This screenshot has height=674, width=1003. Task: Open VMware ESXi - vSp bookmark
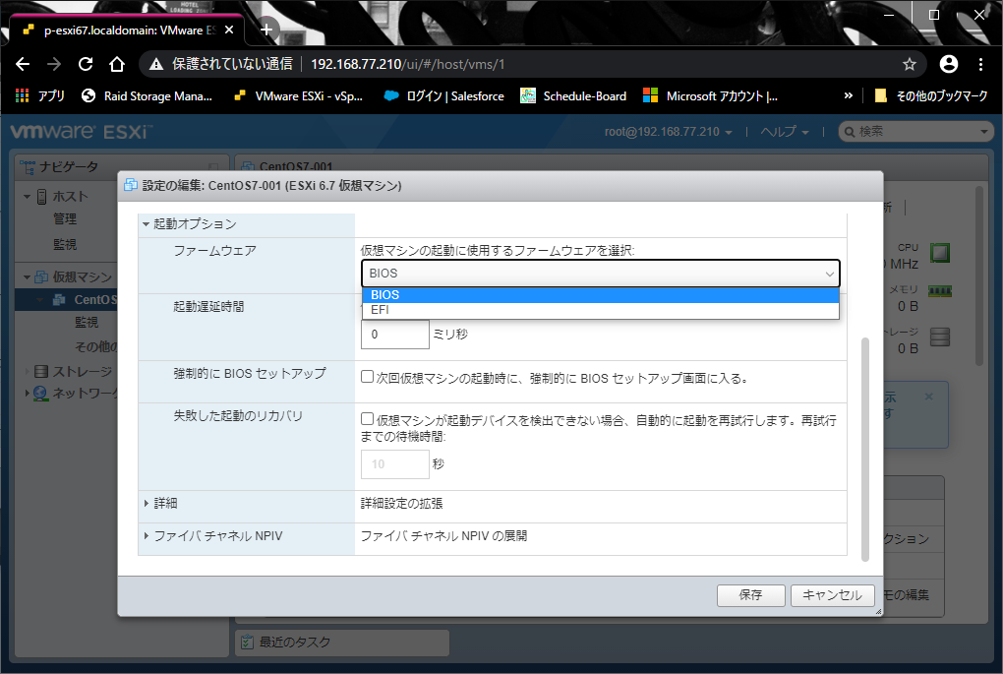298,96
